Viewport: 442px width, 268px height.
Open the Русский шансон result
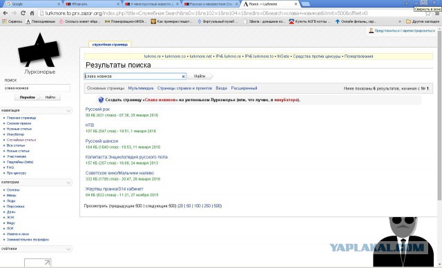[102, 141]
